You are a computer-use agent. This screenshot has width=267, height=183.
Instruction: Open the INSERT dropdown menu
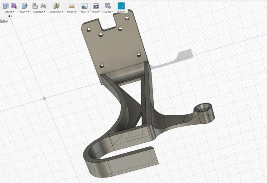[x=84, y=12]
